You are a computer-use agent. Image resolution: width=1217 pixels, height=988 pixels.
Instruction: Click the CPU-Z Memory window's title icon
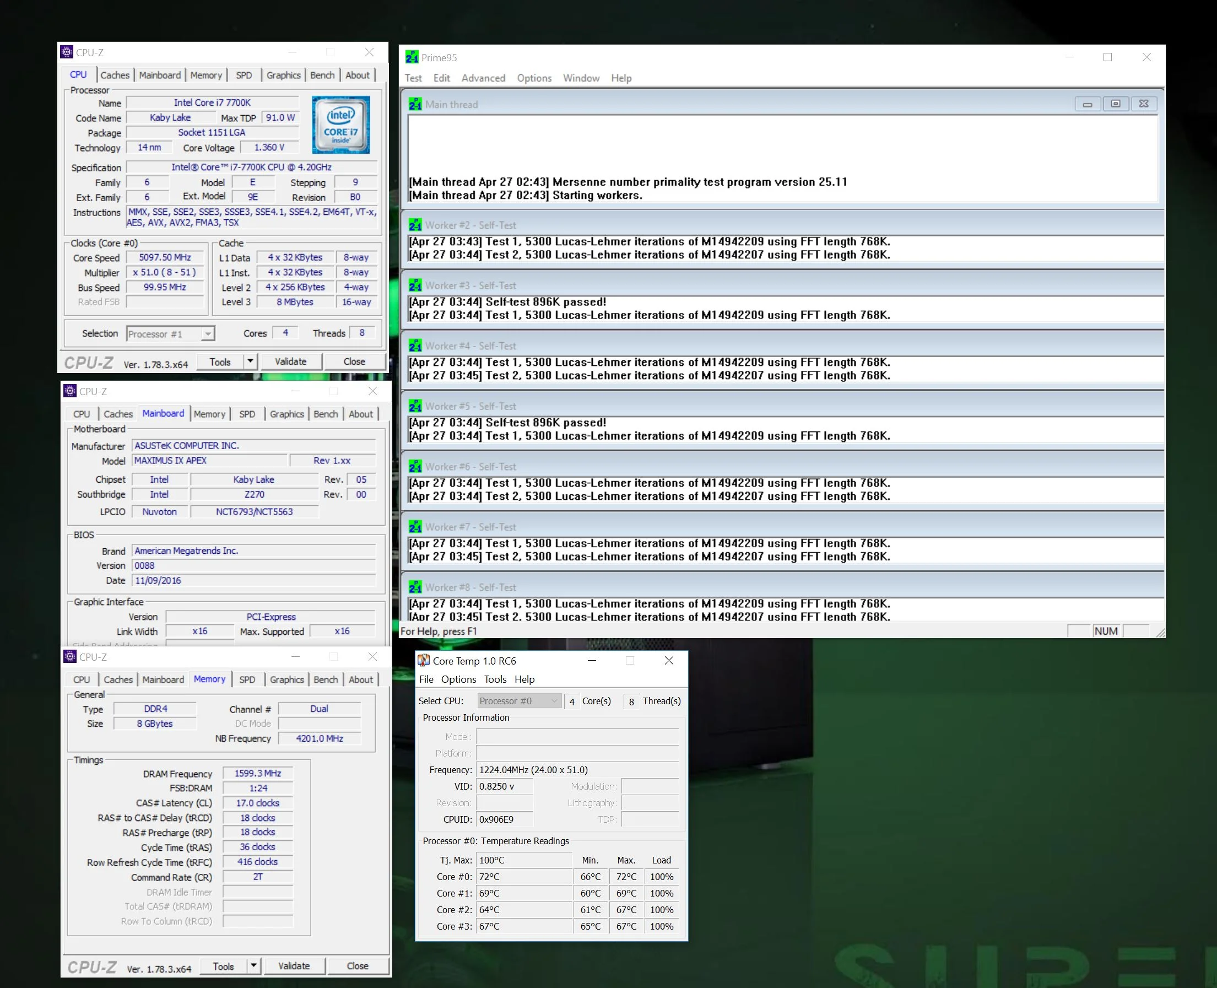(70, 656)
